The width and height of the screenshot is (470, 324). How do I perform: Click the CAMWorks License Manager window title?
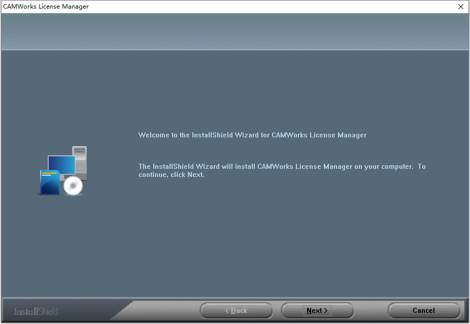pos(46,7)
